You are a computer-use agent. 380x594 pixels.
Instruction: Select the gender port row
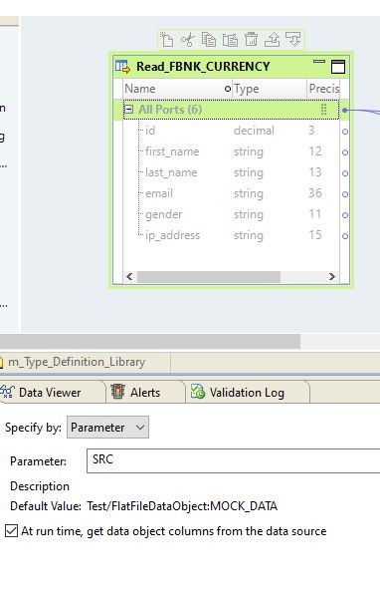click(x=231, y=214)
